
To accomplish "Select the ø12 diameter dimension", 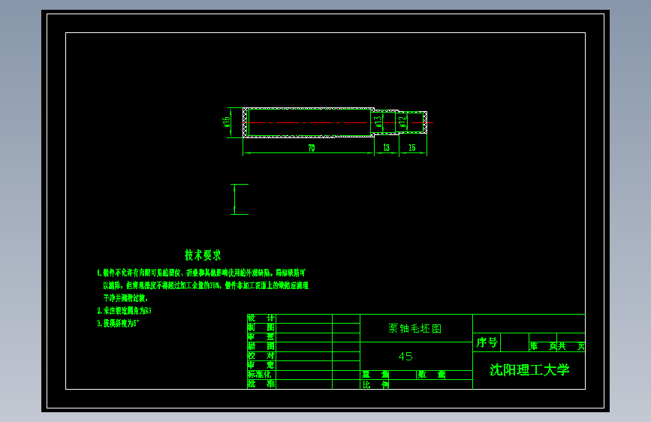I will (402, 122).
